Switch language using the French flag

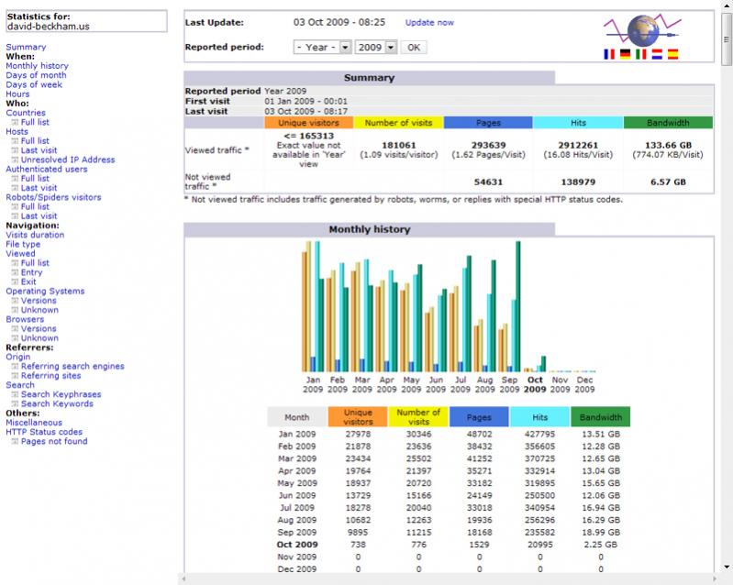(610, 55)
